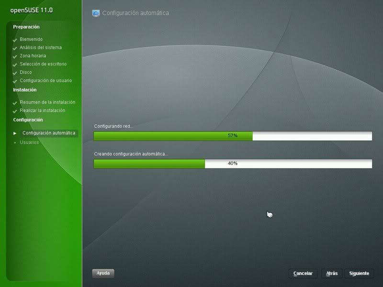Click the Ayuda help button
Image resolution: width=383 pixels, height=287 pixels.
tap(103, 273)
